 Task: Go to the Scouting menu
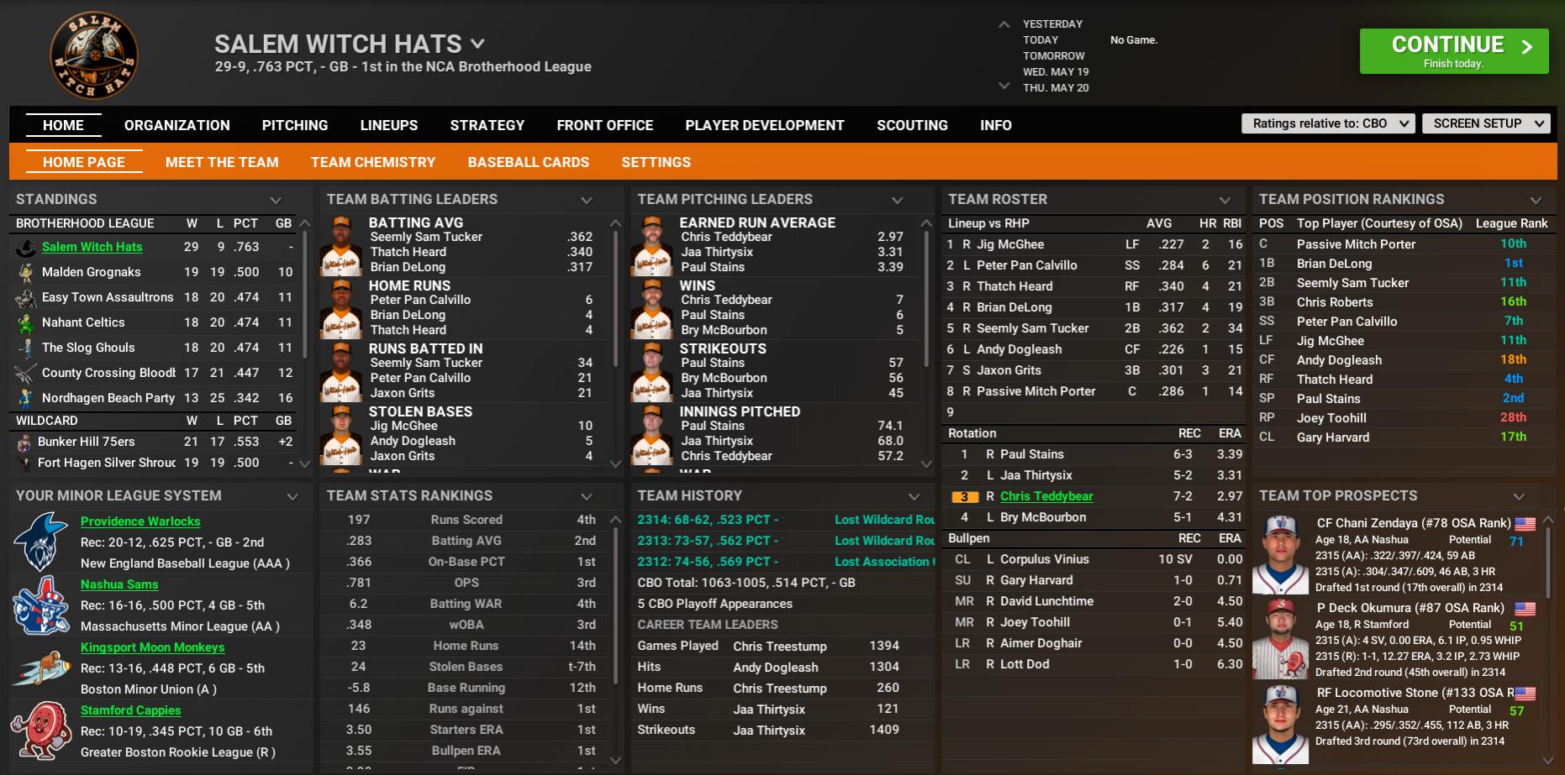(912, 125)
